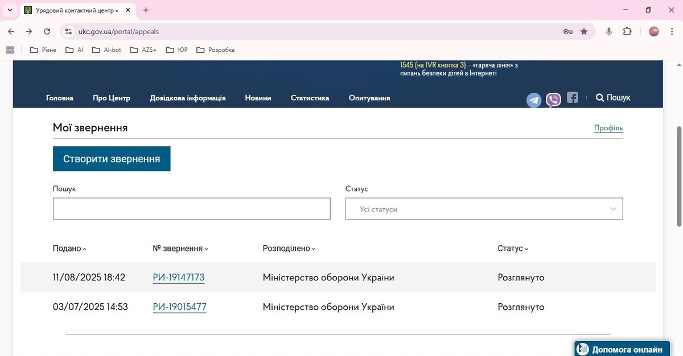Click the microphone icon in toolbar
Viewport: 683px width, 356px height.
tap(609, 31)
